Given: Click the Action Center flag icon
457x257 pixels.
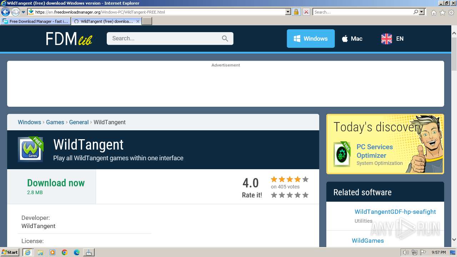Looking at the screenshot, I should pyautogui.click(x=423, y=252).
